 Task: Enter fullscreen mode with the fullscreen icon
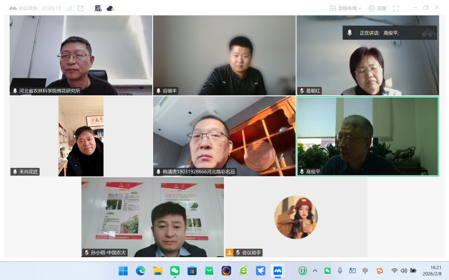tap(396, 8)
